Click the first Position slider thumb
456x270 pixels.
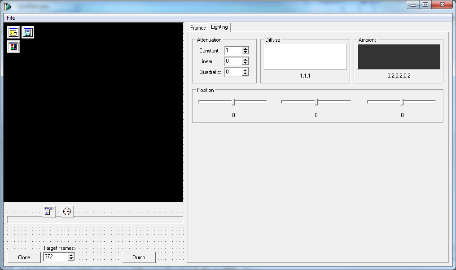click(x=233, y=102)
